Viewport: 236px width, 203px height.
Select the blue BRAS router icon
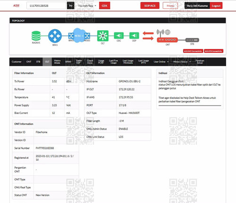coord(55,36)
